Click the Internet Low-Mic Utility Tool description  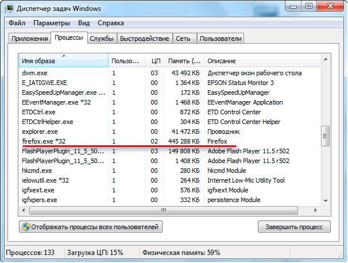tap(246, 180)
